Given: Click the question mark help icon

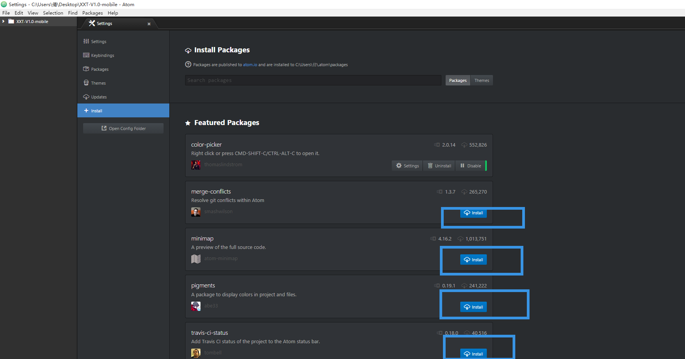Looking at the screenshot, I should [x=188, y=64].
